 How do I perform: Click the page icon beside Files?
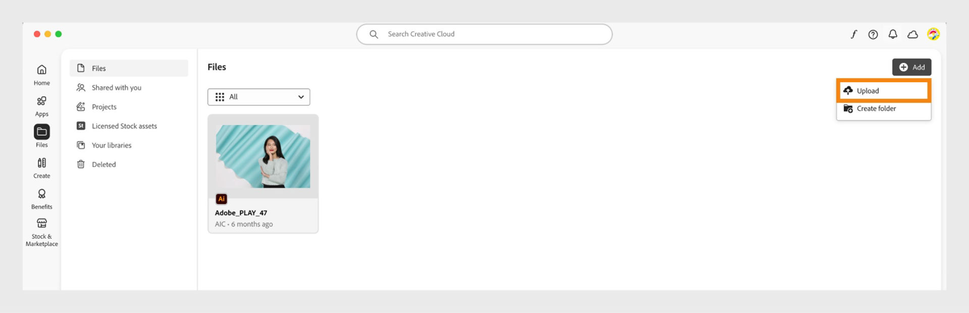[81, 68]
